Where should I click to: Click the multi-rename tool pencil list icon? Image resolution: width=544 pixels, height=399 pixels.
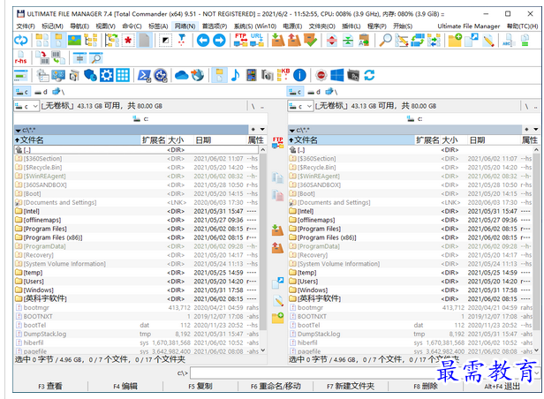[402, 41]
